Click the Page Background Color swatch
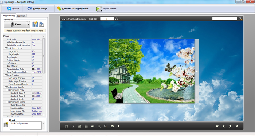Screen dimensions: 255x136 [33, 72]
